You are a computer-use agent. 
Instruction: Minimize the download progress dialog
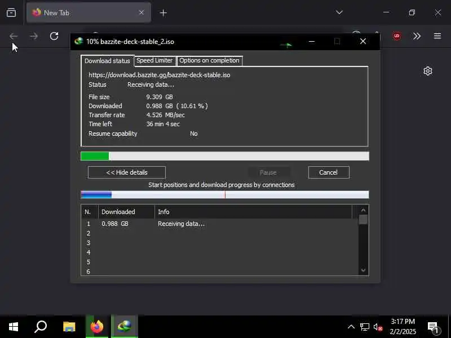click(312, 41)
